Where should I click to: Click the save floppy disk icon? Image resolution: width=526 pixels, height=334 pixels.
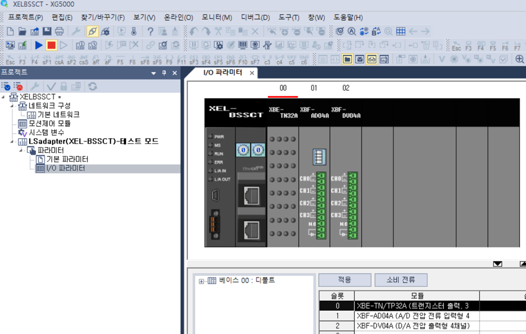[47, 31]
